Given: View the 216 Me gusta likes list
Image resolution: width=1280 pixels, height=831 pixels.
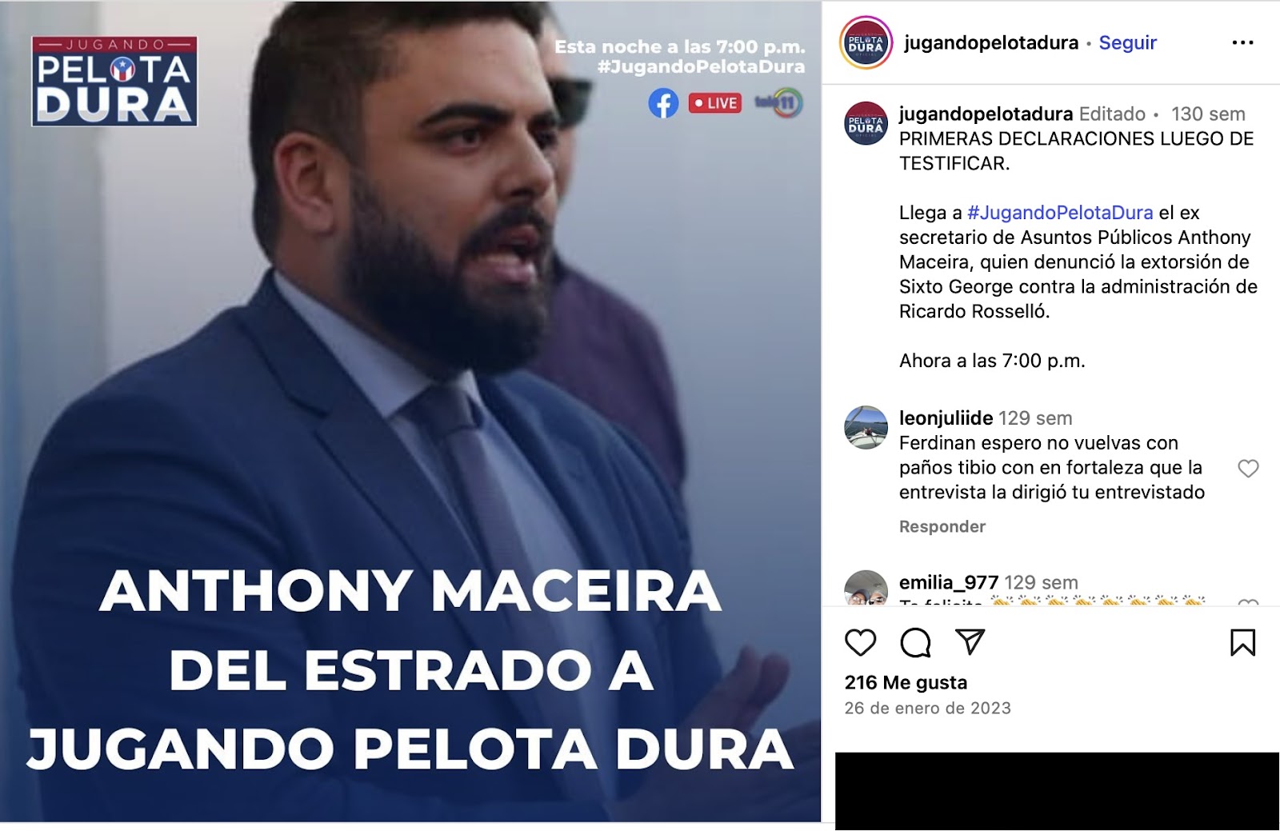Looking at the screenshot, I should pos(906,682).
